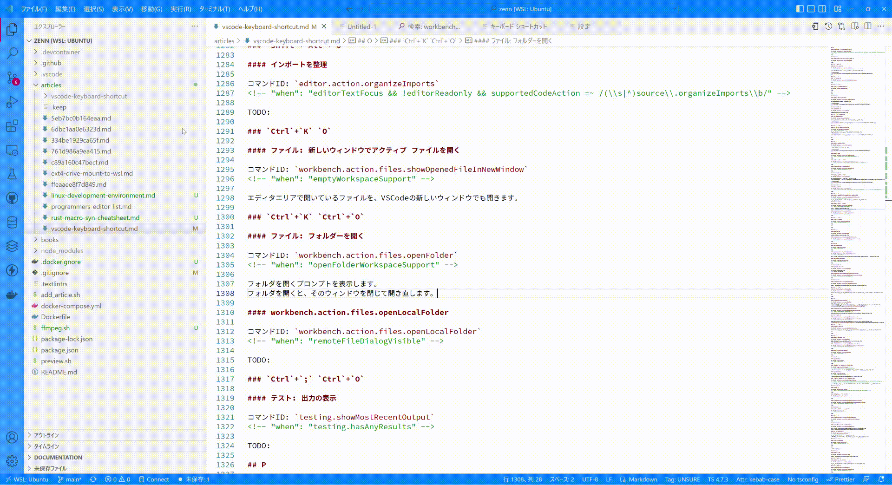Screen dimensions: 892x485
Task: Open README.md in explorer
Action: (x=115, y=372)
